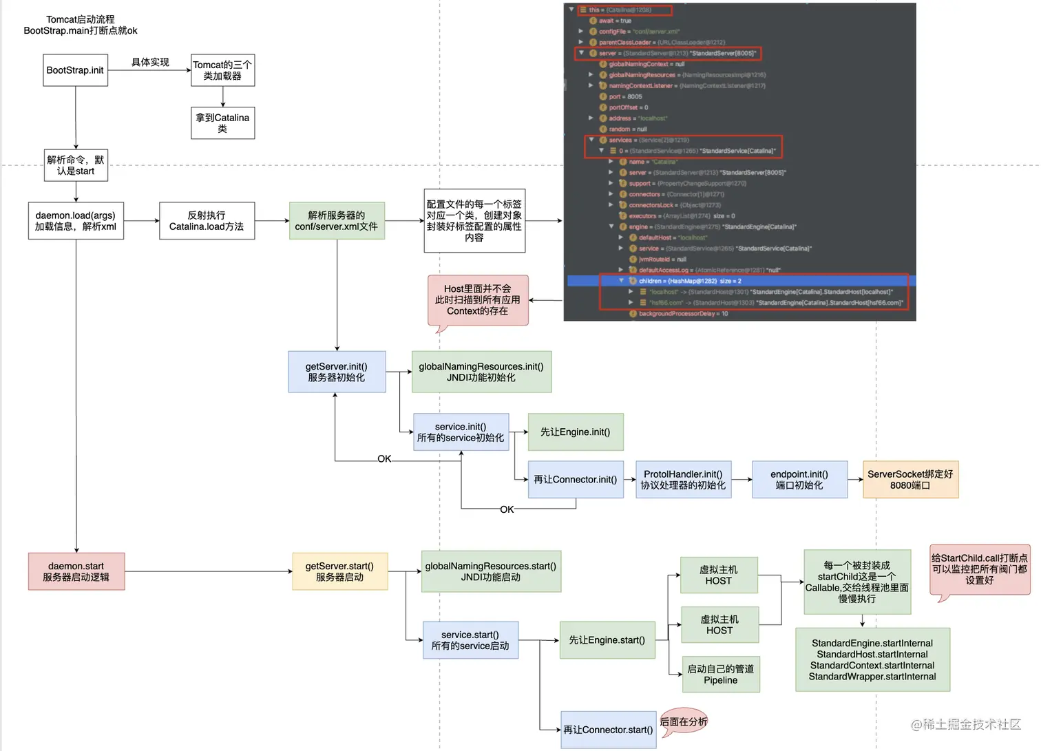Click the StandardEngine.startInternal list box
This screenshot has width=1041, height=751.
(872, 659)
